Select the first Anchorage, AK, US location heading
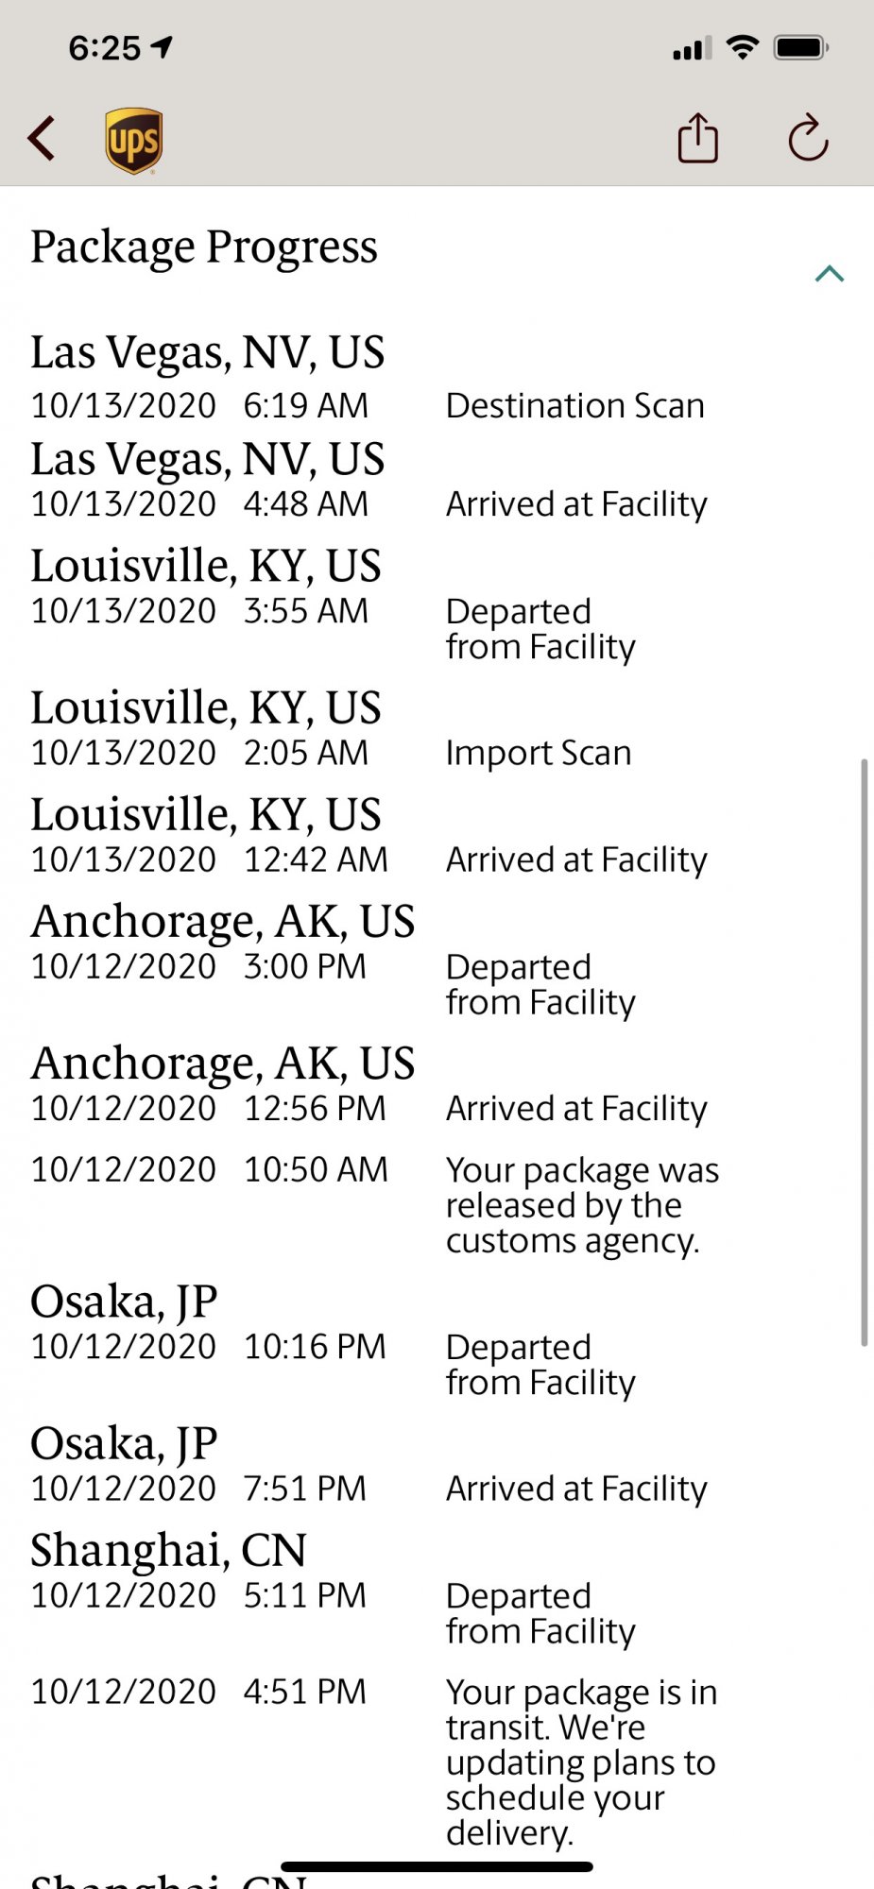Screen dimensions: 874x1889 pyautogui.click(x=223, y=921)
